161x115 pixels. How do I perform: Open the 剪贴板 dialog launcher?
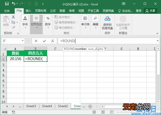[18, 33]
